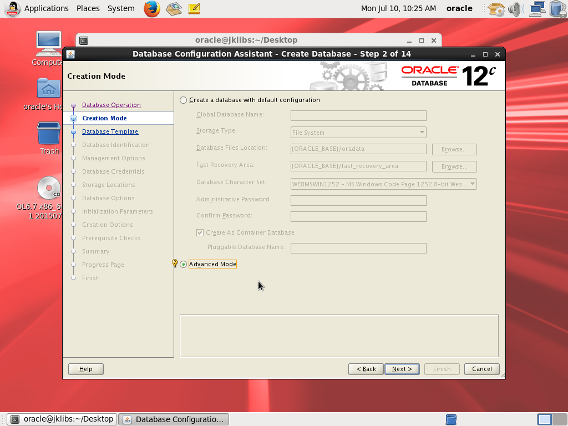Viewport: 568px width, 426px height.
Task: Click the network connection icon in tray
Action: tap(536, 8)
